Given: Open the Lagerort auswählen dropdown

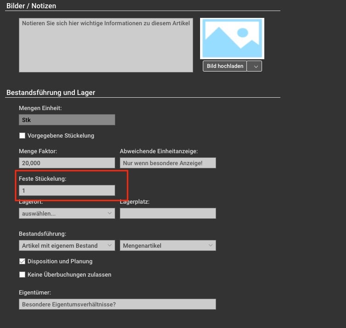Looking at the screenshot, I should [67, 213].
